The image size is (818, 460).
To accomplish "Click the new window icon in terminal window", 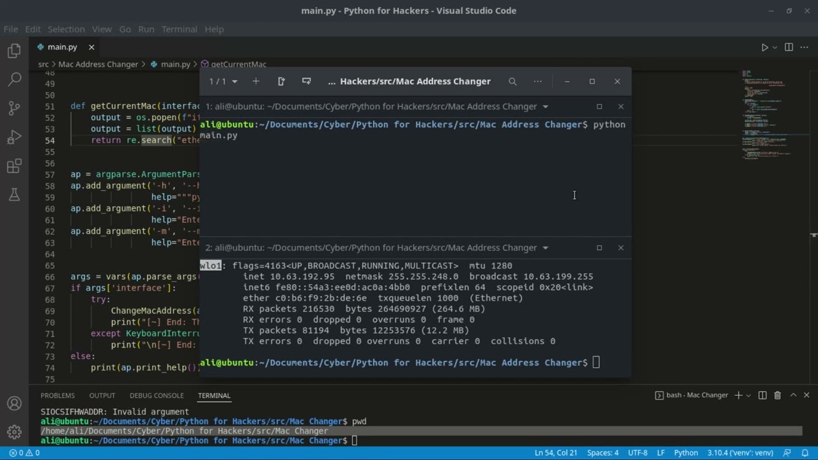I will [x=307, y=81].
